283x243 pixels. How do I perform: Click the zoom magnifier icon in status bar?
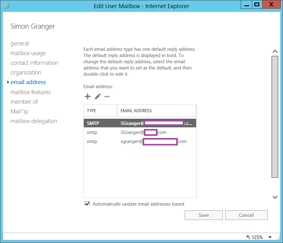[x=248, y=237]
